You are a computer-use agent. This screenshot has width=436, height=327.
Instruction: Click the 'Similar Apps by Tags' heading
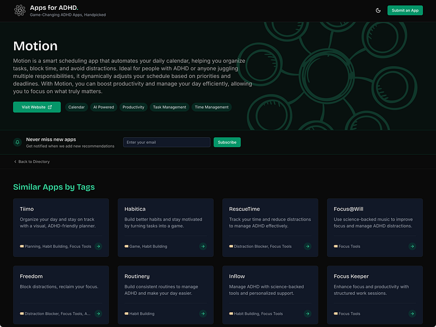(54, 187)
